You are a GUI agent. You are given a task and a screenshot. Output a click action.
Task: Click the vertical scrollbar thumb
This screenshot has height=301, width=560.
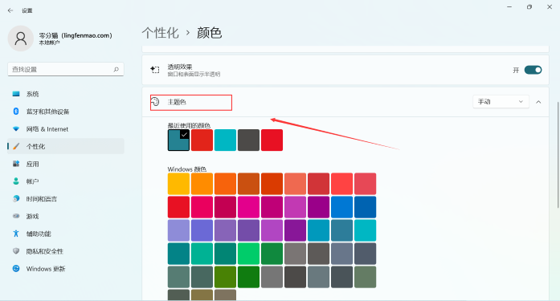tap(558, 154)
